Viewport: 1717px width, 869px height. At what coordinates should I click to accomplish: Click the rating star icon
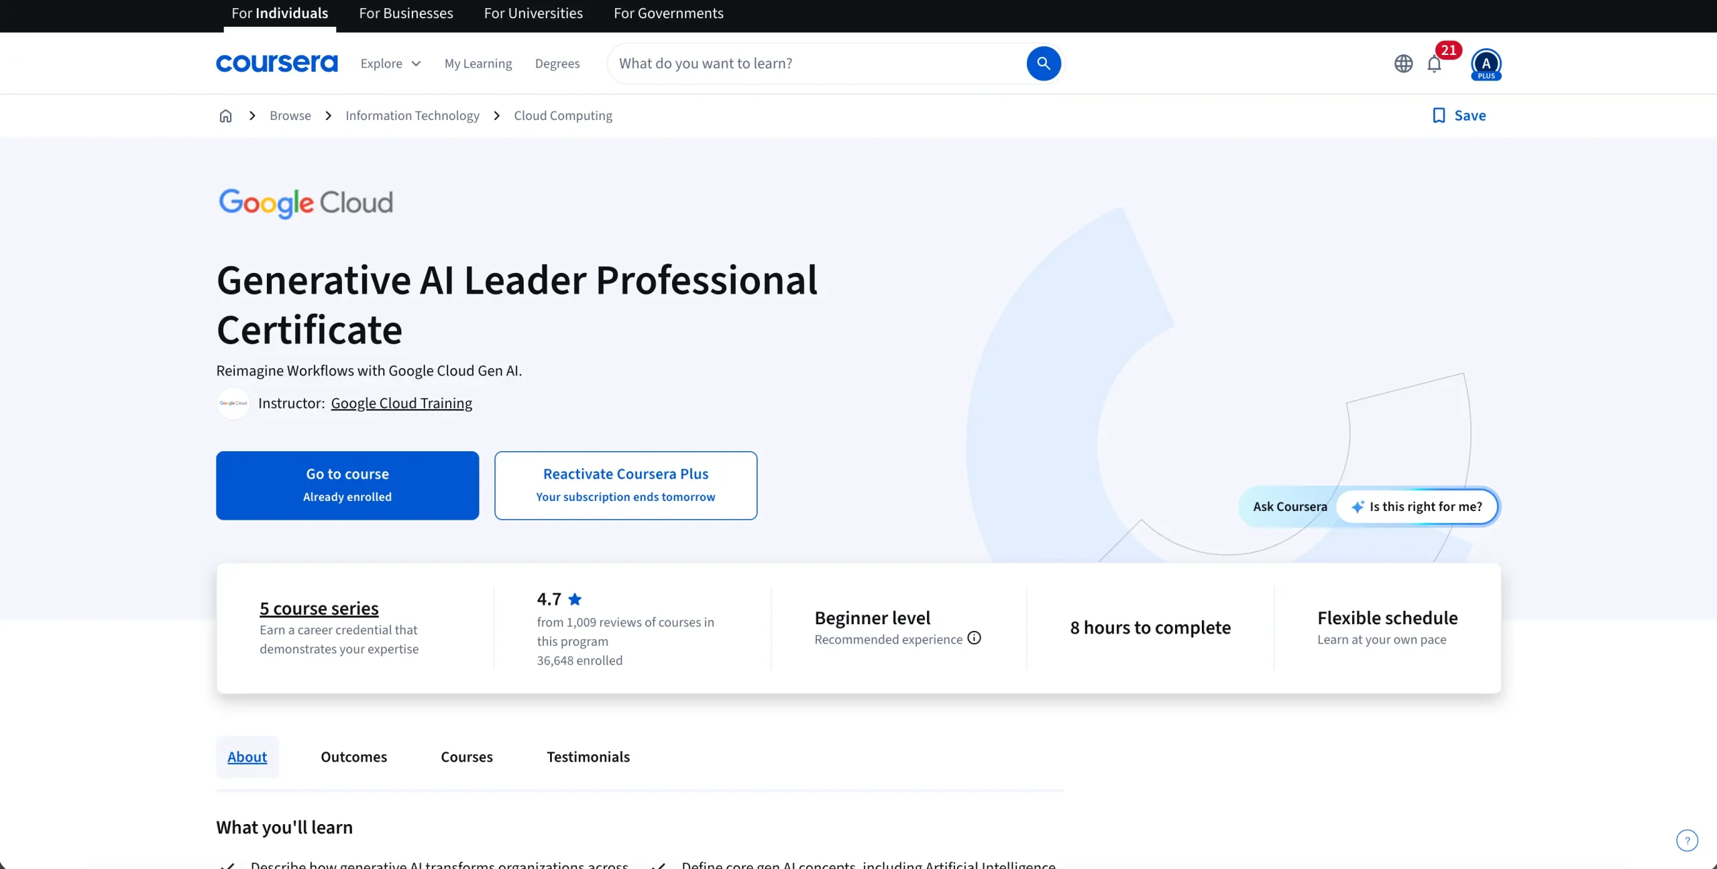pos(575,599)
